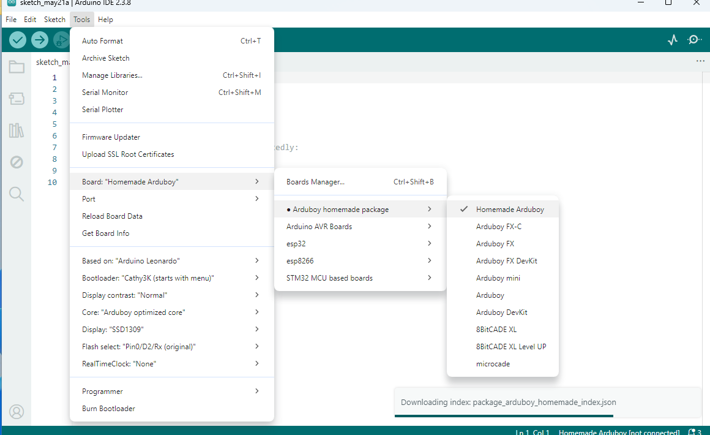Expand the Programmer submenu
This screenshot has width=710, height=435.
click(x=172, y=391)
